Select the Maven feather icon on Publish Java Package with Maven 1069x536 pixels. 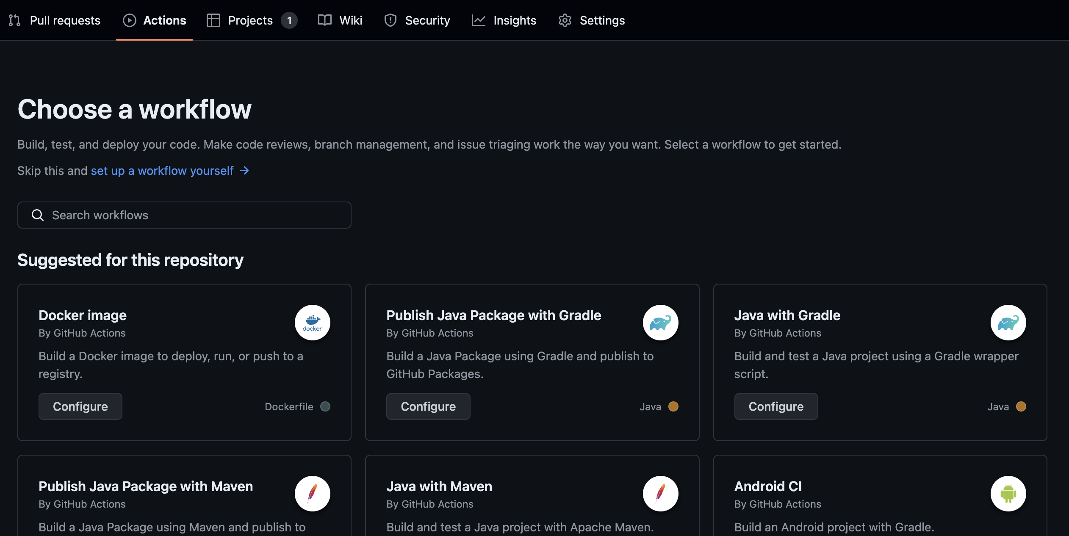point(312,494)
